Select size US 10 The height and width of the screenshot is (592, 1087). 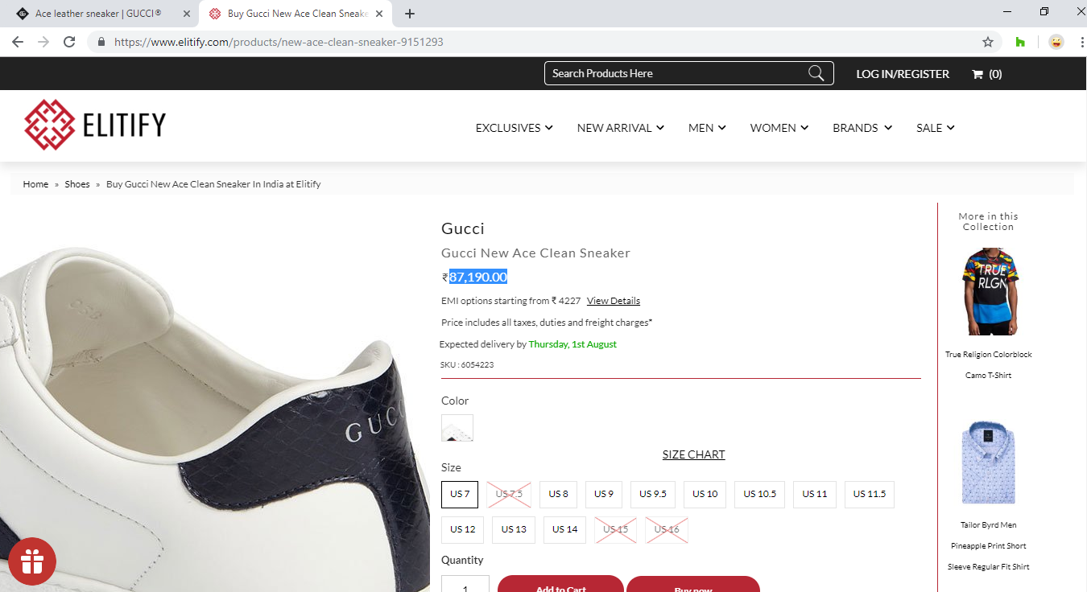(x=705, y=494)
